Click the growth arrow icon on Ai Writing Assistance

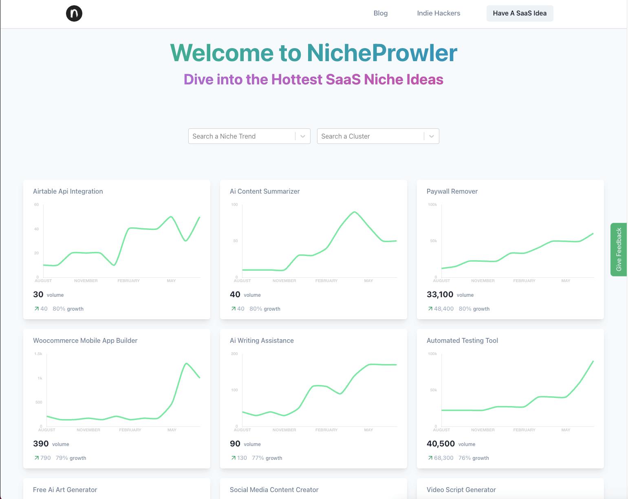233,458
